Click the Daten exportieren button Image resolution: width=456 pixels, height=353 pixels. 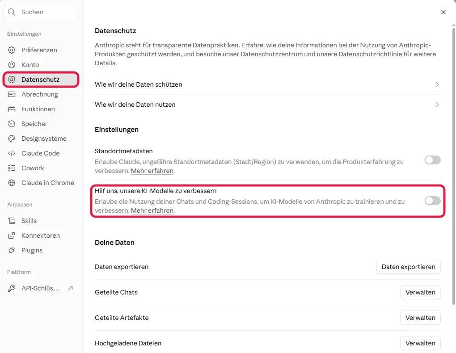pos(408,267)
